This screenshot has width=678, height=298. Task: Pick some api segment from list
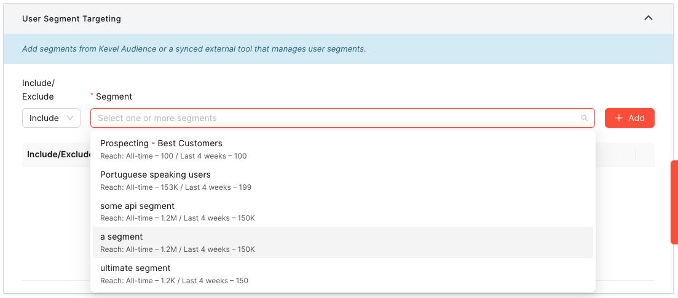[x=342, y=211]
